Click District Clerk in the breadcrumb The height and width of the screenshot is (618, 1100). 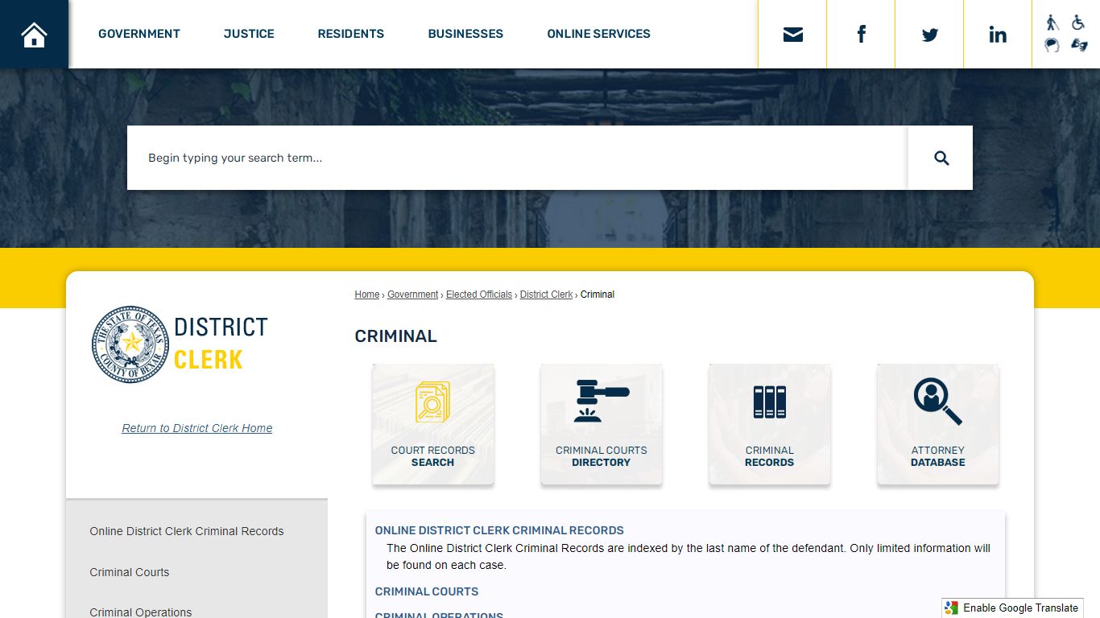[546, 295]
